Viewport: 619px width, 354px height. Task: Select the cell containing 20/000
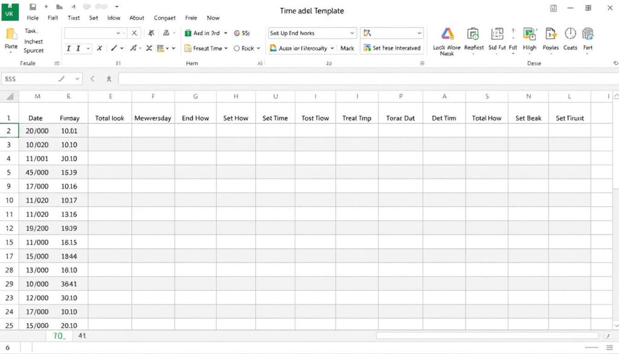pos(37,131)
